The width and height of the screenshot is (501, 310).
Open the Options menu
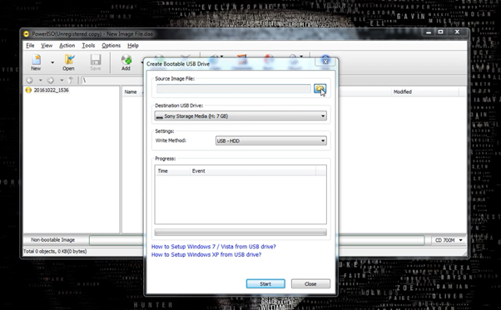click(112, 46)
